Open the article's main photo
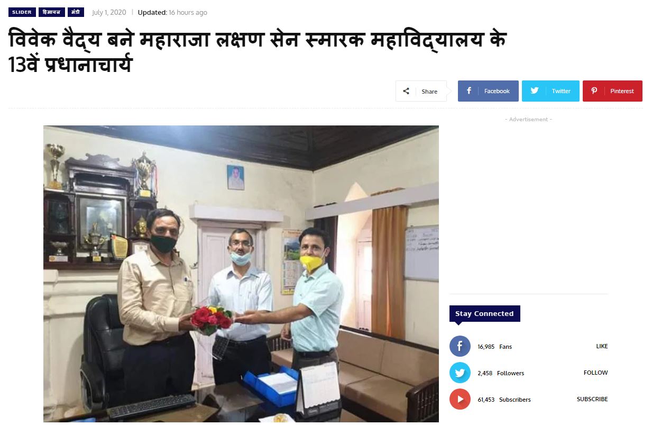 (241, 274)
